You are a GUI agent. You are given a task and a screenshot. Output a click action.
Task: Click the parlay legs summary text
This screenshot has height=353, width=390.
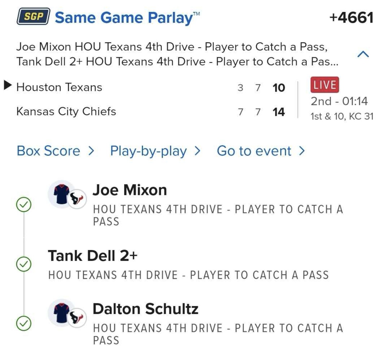click(177, 54)
